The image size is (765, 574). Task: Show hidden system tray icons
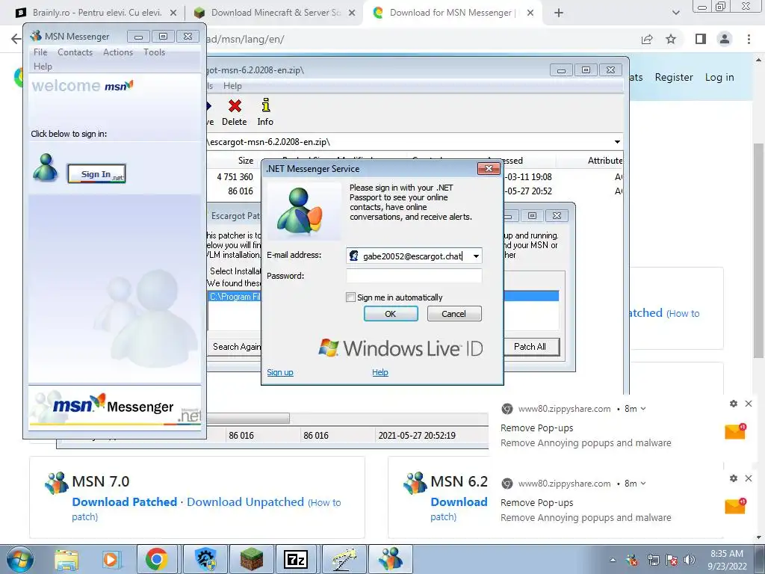613,560
